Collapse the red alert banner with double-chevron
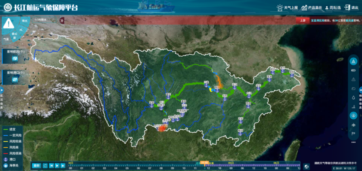Viewport: 362px width, 171px height. point(62,21)
